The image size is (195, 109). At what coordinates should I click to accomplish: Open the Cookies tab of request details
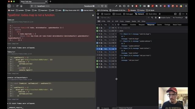click(133, 25)
